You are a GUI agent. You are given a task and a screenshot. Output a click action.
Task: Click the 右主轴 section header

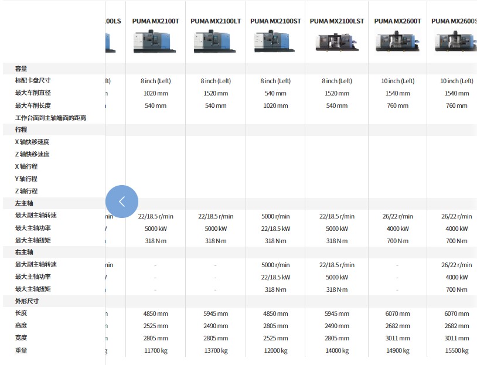24,252
